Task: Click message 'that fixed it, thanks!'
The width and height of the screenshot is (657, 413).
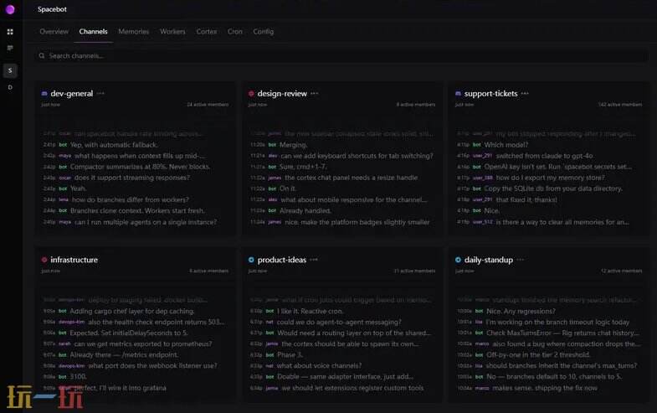Action: [526, 199]
